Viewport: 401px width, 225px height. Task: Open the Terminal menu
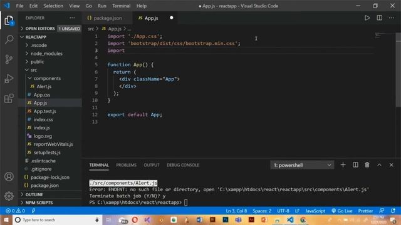pos(121,6)
